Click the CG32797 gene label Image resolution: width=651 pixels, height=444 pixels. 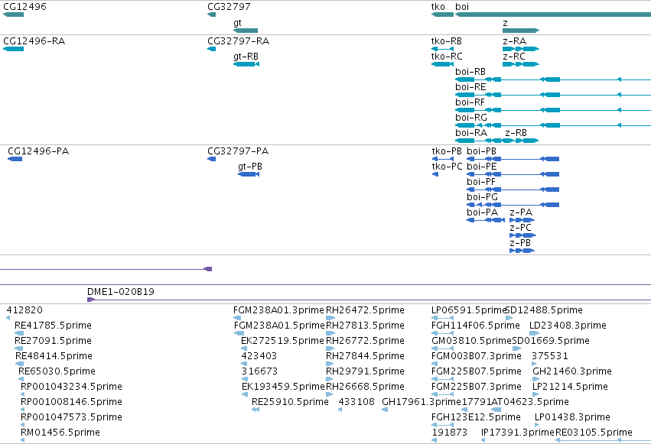[229, 7]
